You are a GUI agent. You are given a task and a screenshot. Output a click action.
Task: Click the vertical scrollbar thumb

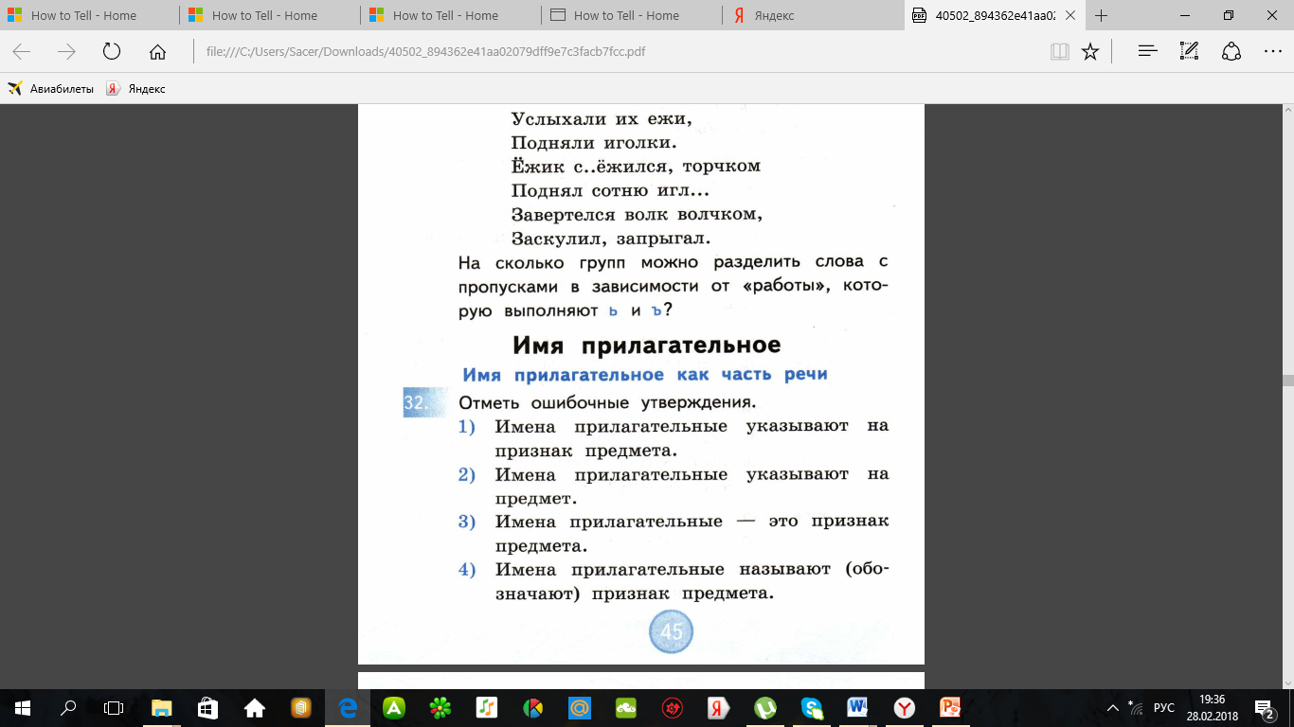[x=1287, y=381]
